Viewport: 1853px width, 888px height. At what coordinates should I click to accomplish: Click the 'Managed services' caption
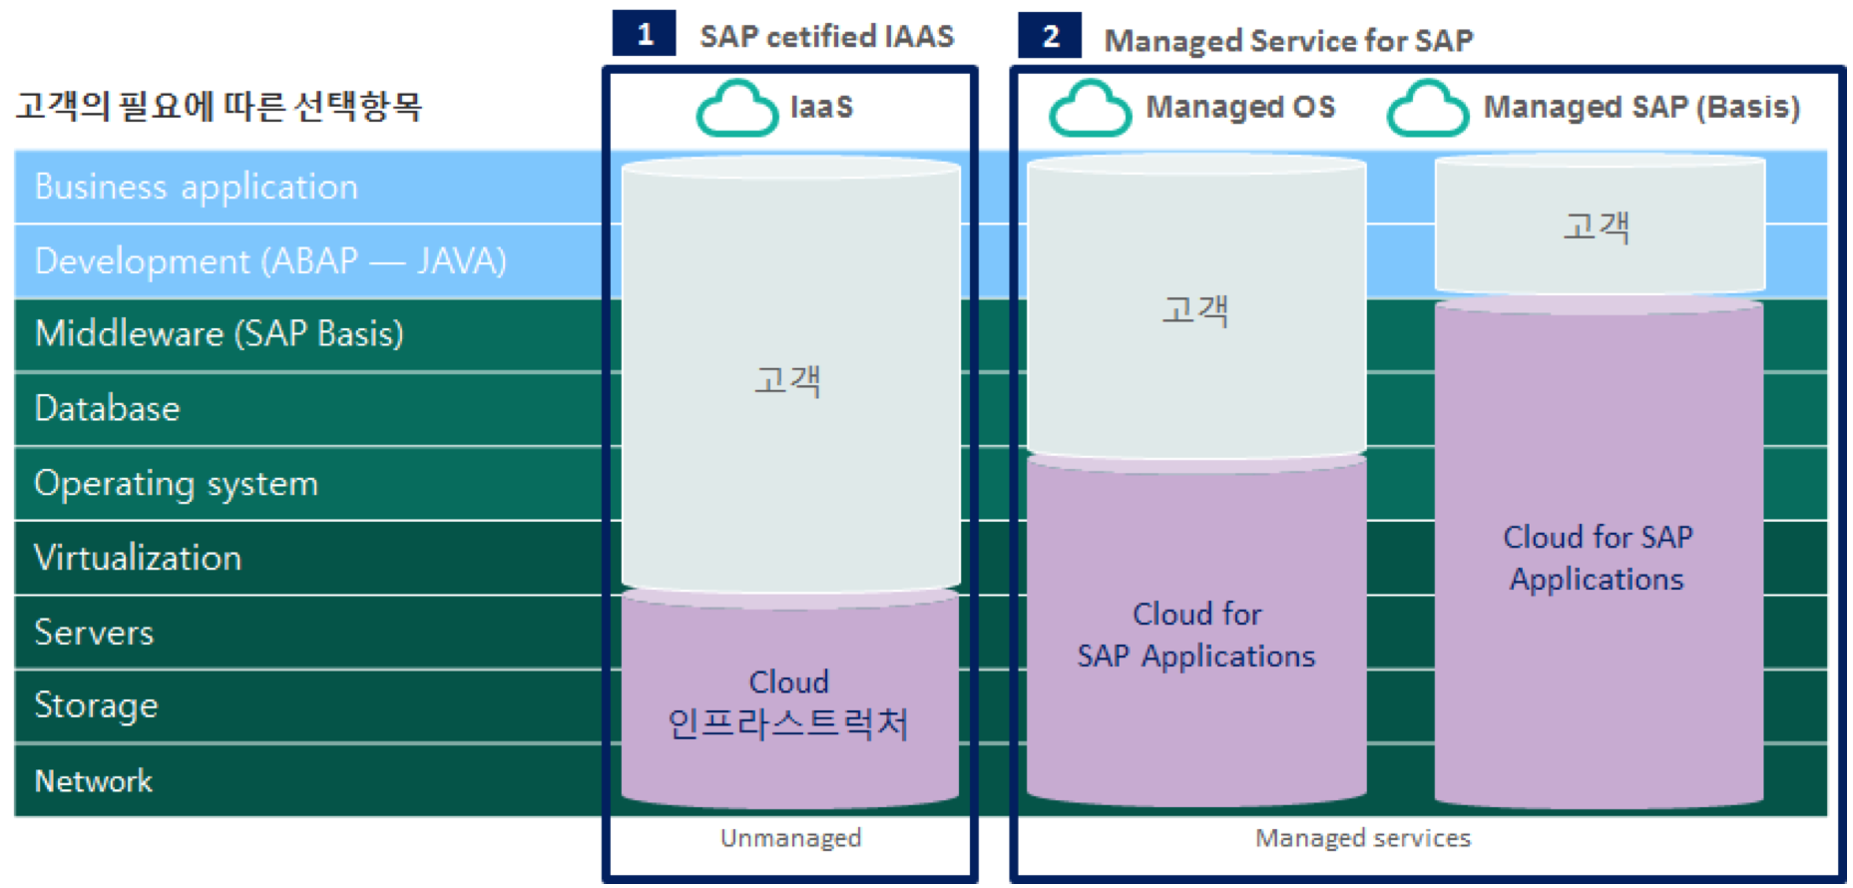[1363, 838]
